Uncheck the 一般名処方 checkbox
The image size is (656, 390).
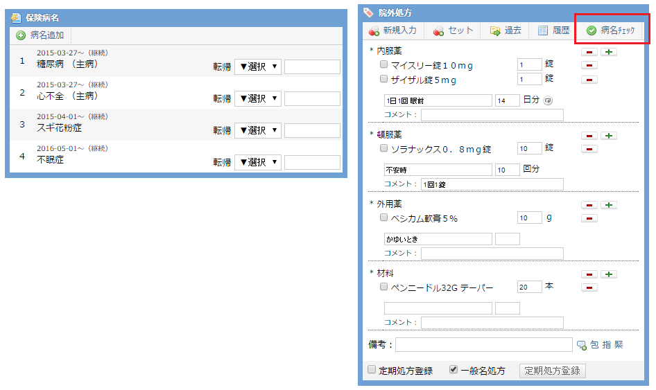[x=453, y=369]
